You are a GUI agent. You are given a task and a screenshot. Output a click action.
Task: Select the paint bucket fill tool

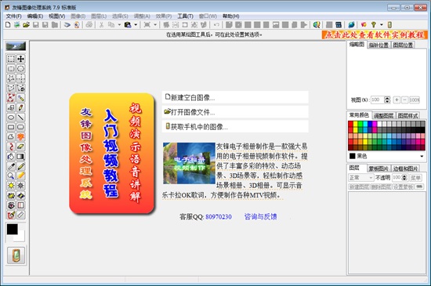[x=11, y=157]
